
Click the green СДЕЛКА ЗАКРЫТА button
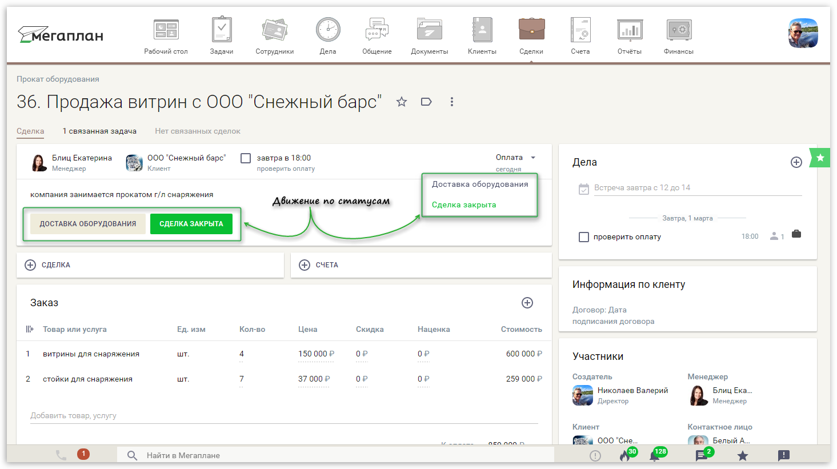pyautogui.click(x=191, y=224)
